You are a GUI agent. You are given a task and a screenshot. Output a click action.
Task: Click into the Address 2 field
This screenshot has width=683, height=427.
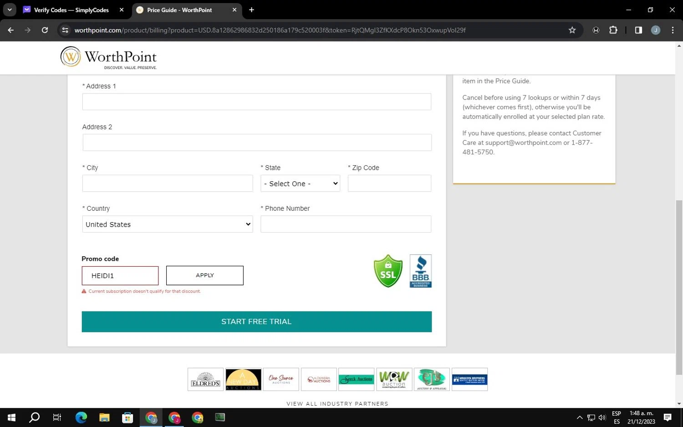point(257,142)
